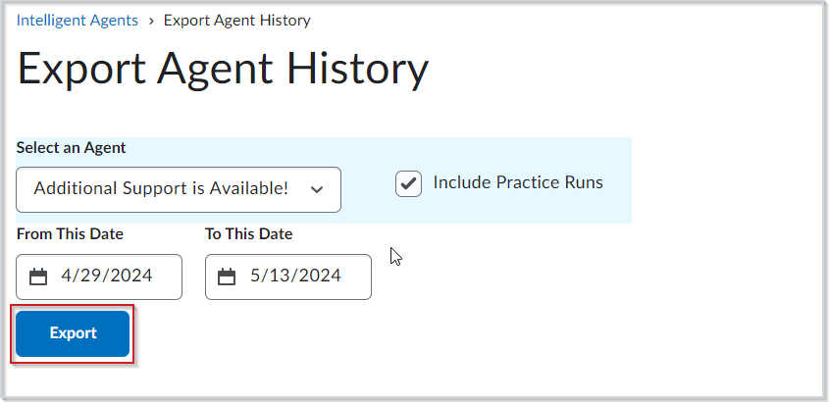Click the Select an Agent label

click(x=72, y=148)
